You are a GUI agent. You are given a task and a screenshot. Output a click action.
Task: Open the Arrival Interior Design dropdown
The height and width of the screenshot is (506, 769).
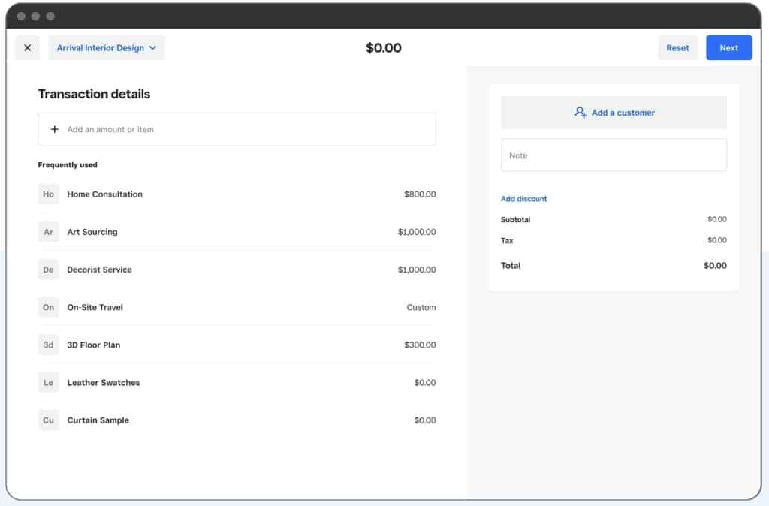(107, 48)
